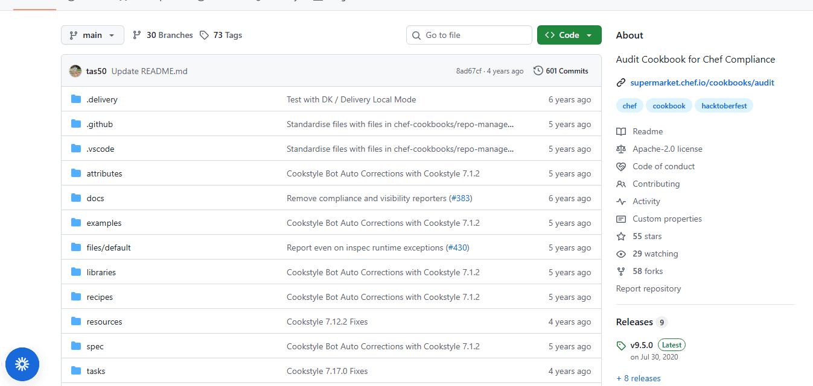The width and height of the screenshot is (813, 386).
Task: Open the tasks folder
Action: point(96,371)
